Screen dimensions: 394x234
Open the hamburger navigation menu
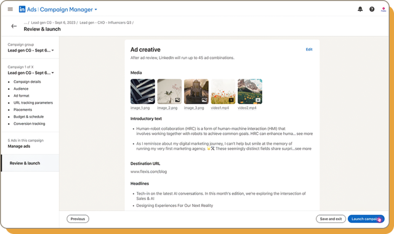pyautogui.click(x=10, y=9)
